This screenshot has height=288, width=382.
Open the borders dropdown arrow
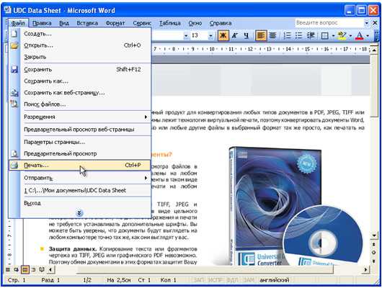(333, 36)
